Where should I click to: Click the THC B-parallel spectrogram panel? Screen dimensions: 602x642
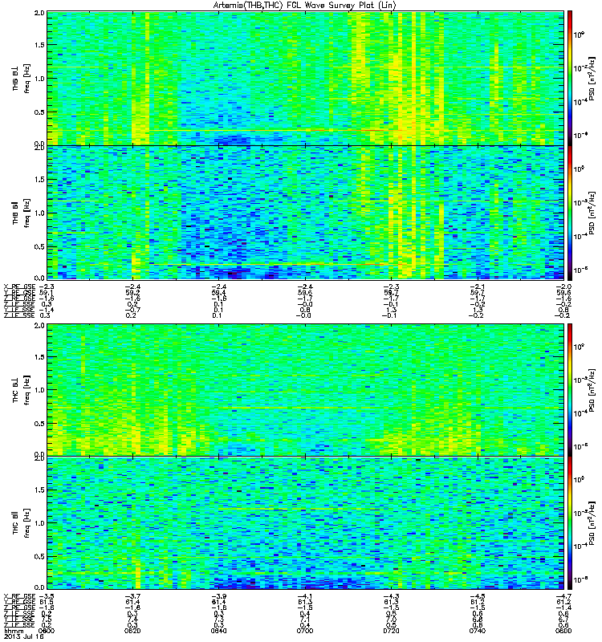click(306, 523)
